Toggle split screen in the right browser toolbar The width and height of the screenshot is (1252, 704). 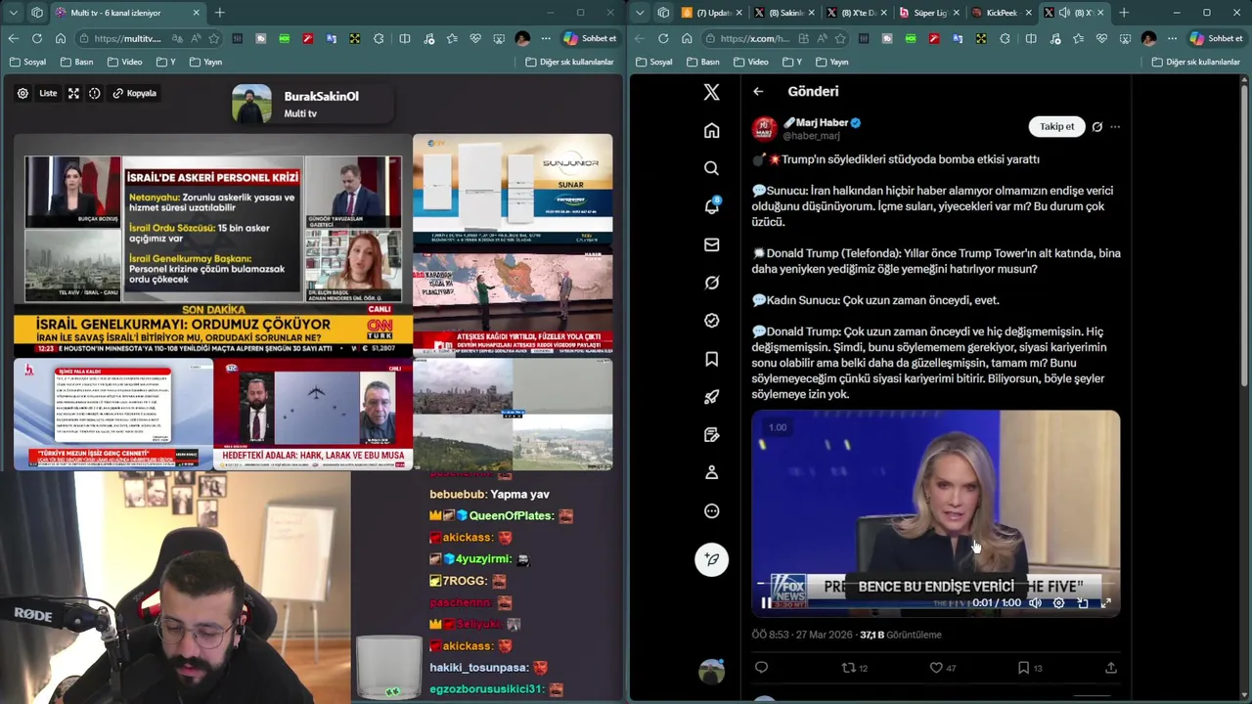(1030, 38)
